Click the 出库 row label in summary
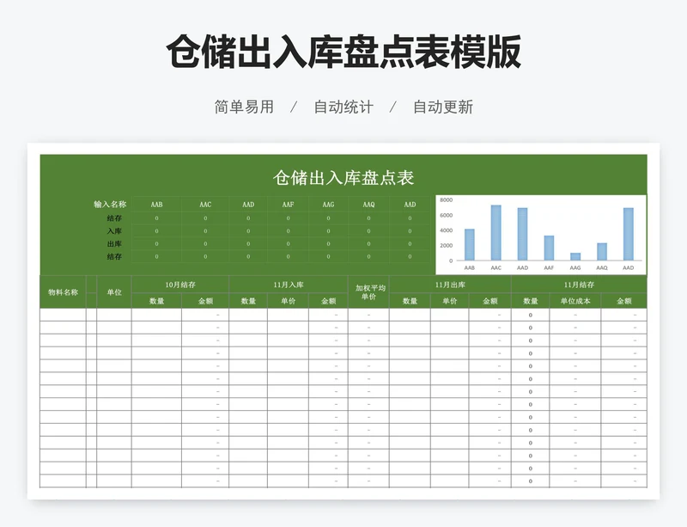This screenshot has width=687, height=527. (114, 243)
